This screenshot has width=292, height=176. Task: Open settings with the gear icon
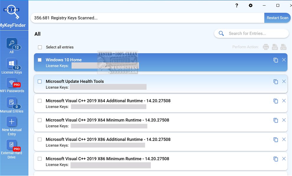251,6
